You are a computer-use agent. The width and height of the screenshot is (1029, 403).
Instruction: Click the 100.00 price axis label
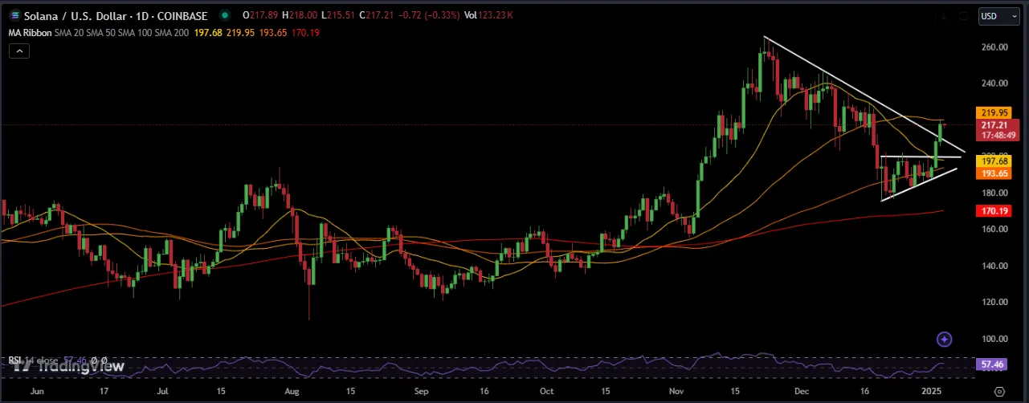click(x=995, y=339)
